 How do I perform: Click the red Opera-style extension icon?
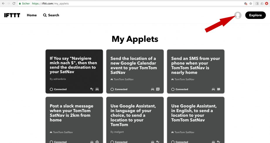(266, 3)
